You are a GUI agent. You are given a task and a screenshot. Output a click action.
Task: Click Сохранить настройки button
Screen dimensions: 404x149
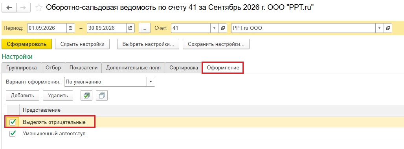click(x=216, y=44)
